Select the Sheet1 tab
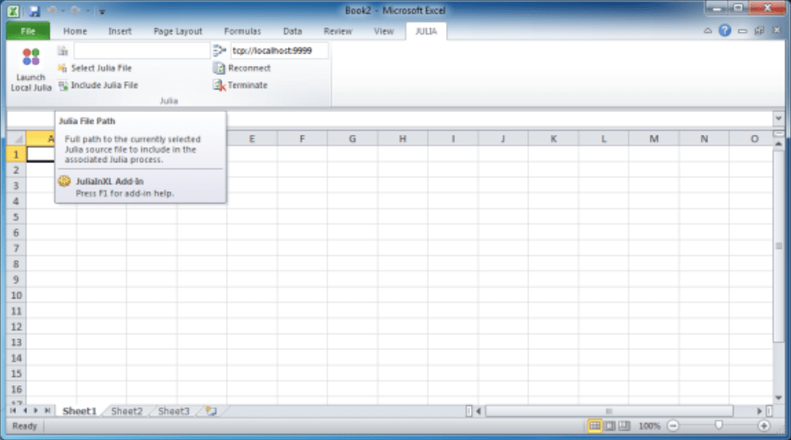 pyautogui.click(x=79, y=411)
